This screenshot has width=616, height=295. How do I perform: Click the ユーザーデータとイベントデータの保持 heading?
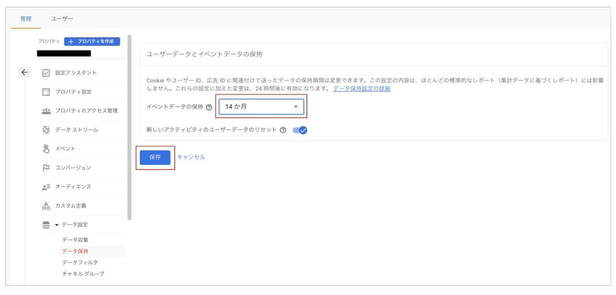(x=205, y=54)
